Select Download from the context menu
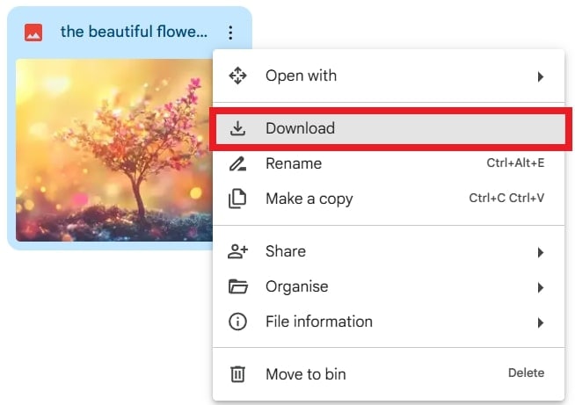This screenshot has height=405, width=575. coord(301,128)
